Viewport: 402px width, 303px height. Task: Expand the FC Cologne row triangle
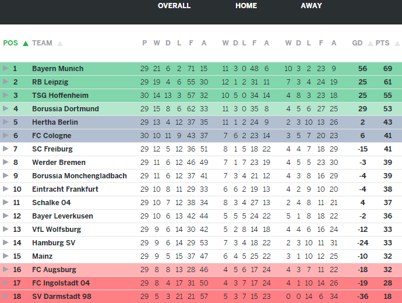6,136
